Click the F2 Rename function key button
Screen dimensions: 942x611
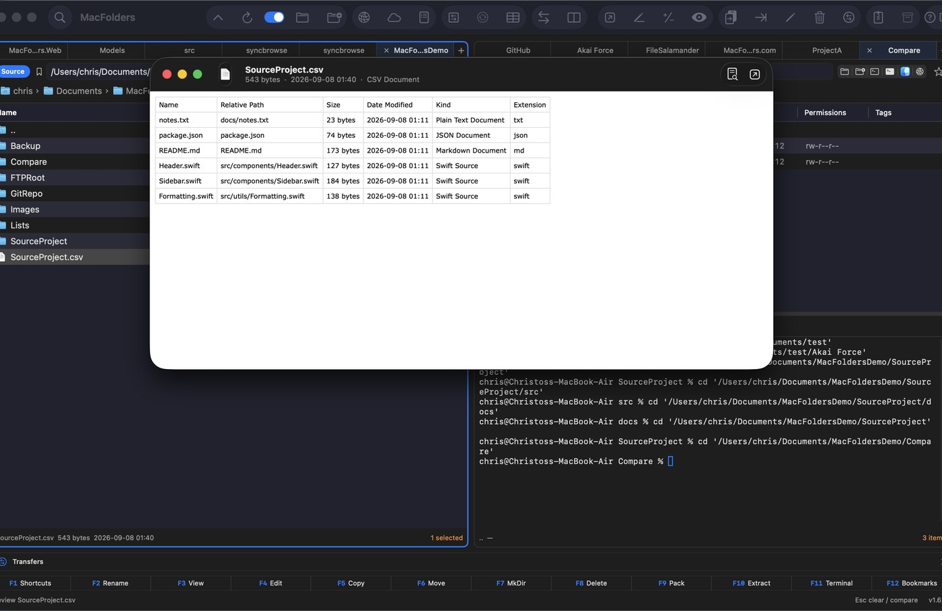click(110, 583)
